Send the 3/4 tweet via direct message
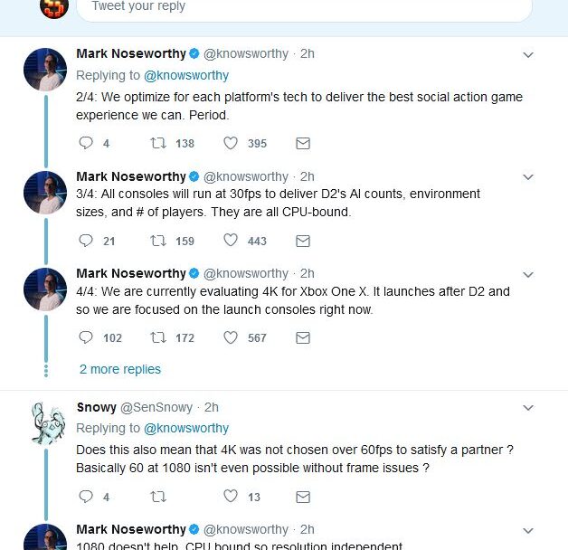The image size is (568, 550). [303, 241]
